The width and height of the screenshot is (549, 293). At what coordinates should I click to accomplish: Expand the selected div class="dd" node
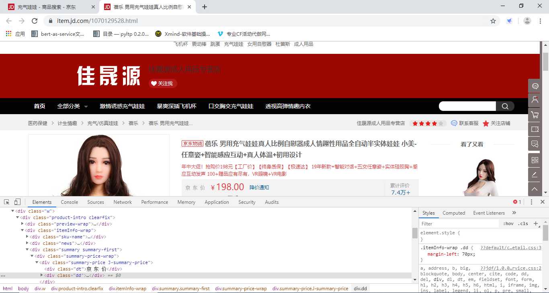(42, 275)
